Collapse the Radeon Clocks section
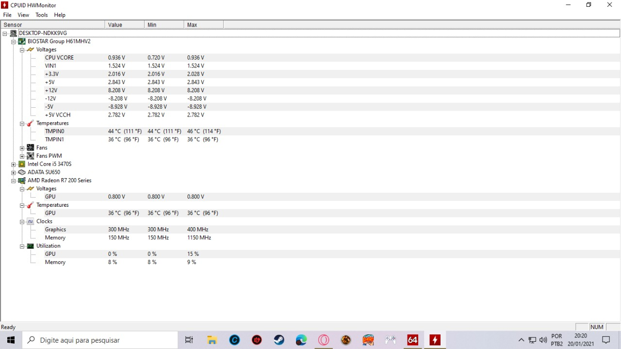 (x=22, y=222)
